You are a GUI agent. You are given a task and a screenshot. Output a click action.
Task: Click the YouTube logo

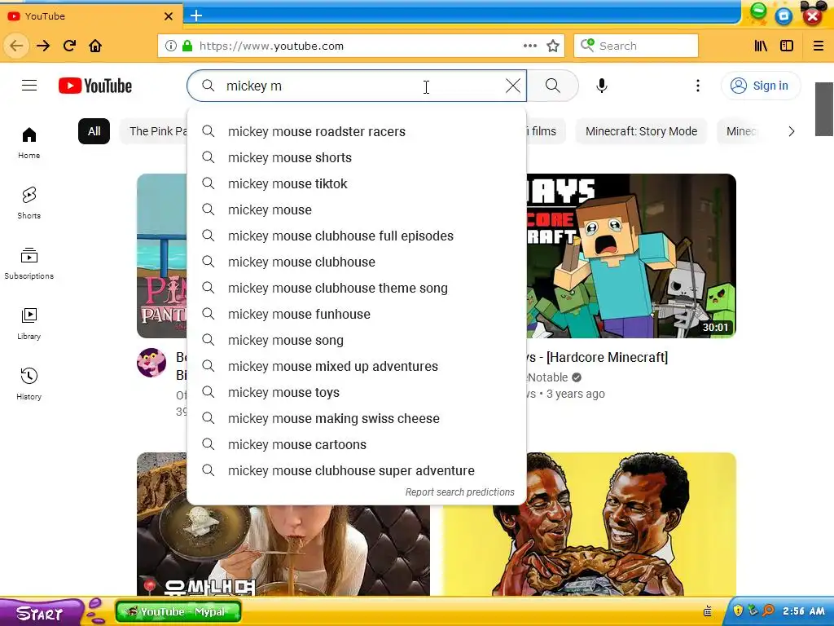click(x=95, y=86)
